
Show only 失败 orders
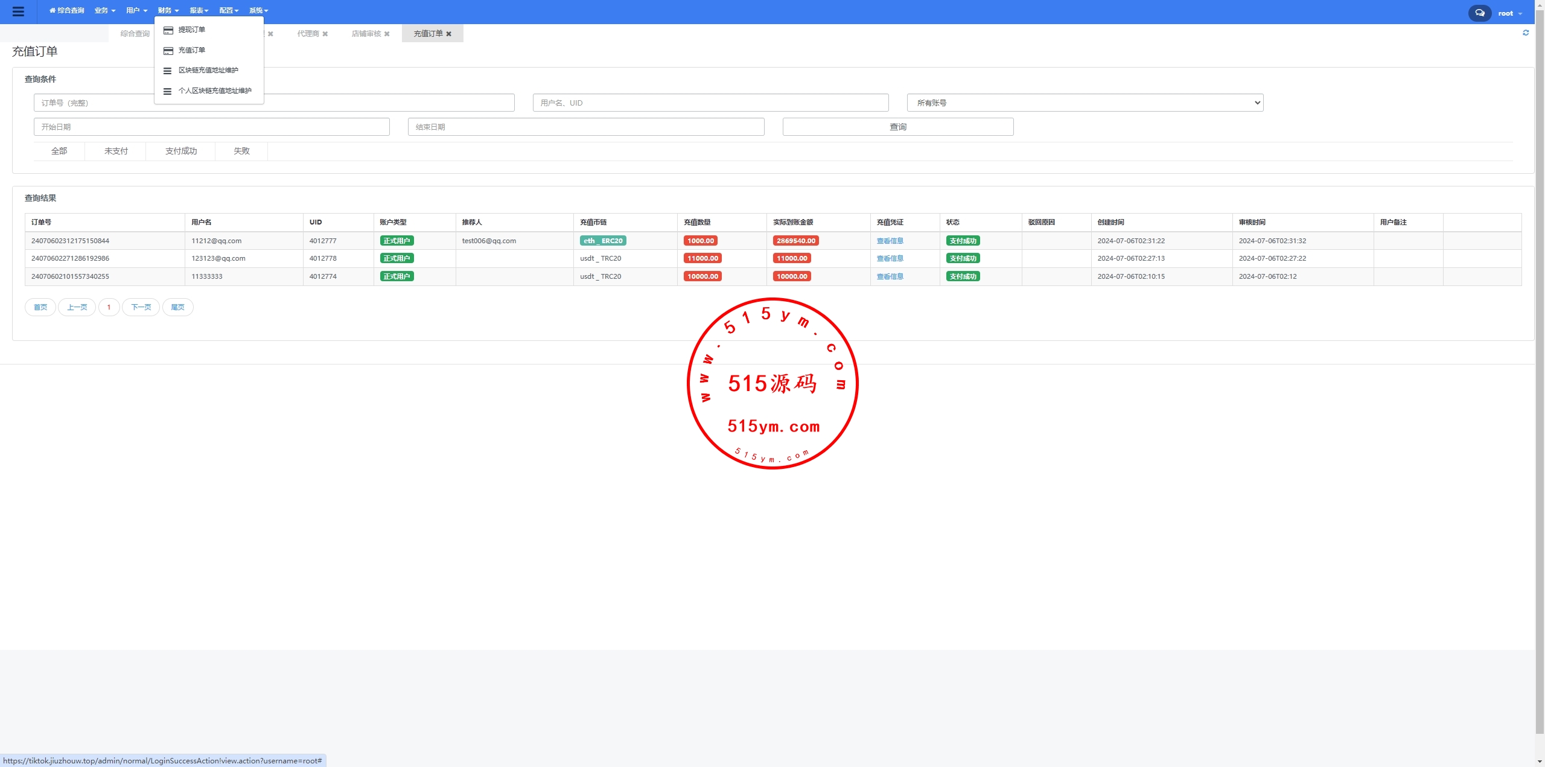[241, 151]
